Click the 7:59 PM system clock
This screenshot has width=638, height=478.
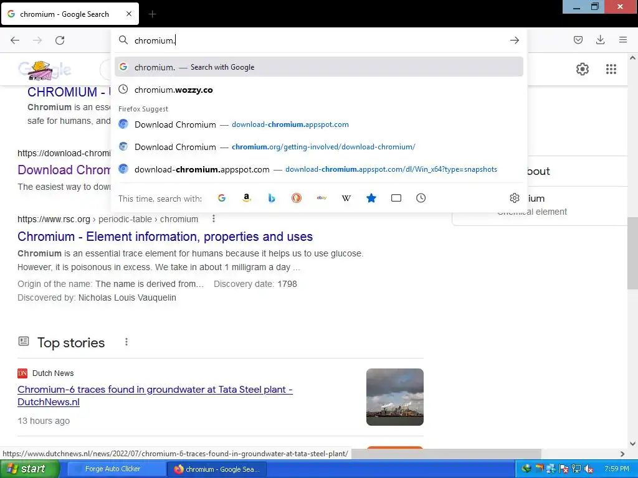616,469
